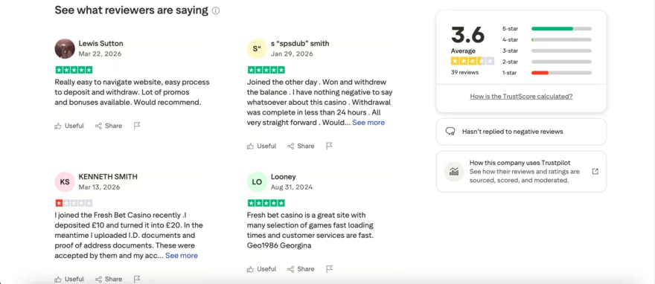Select the 2-star rating row
This screenshot has height=284, width=655.
[x=546, y=62]
